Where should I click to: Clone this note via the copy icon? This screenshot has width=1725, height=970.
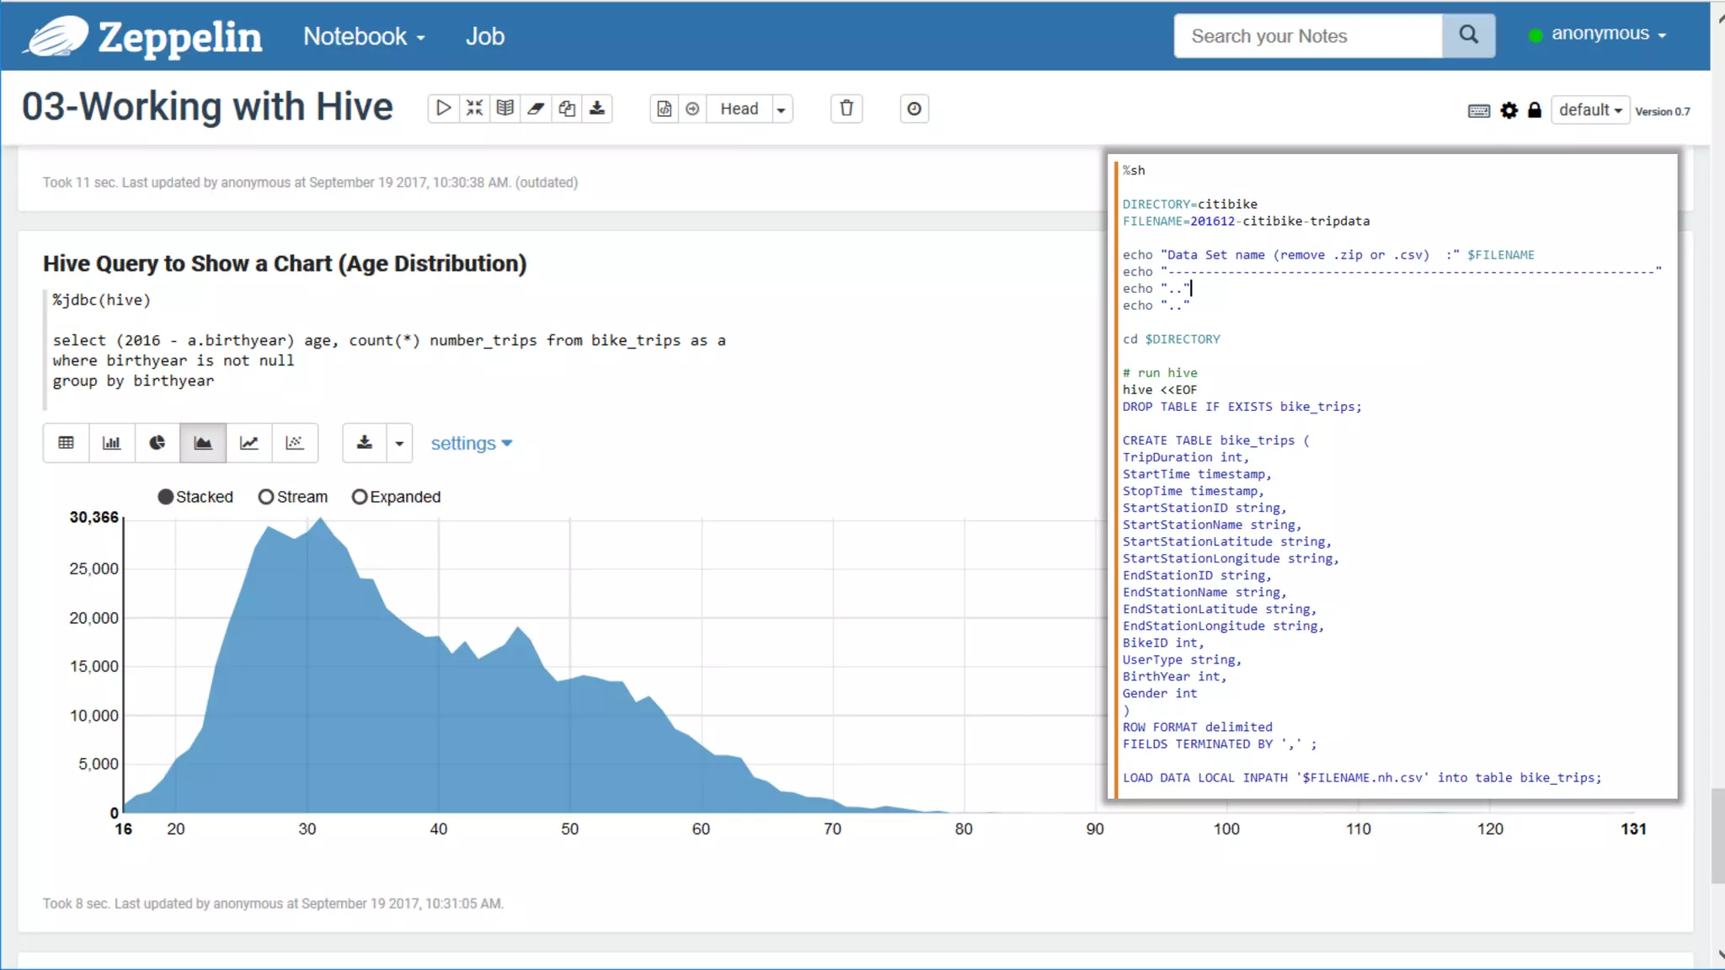[x=567, y=109]
